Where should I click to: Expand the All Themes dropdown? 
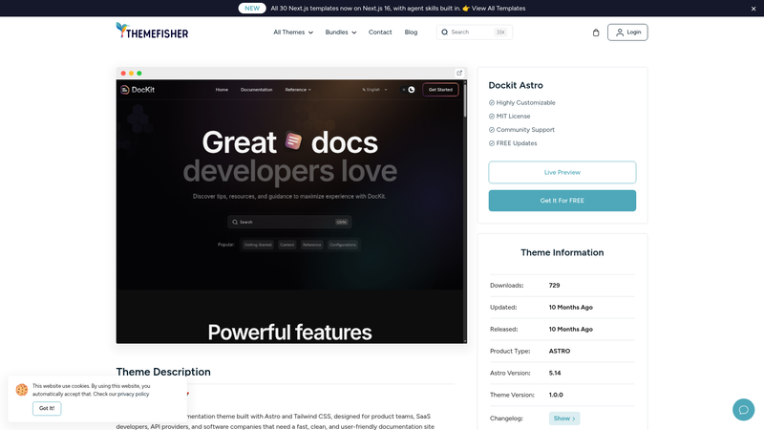click(293, 32)
